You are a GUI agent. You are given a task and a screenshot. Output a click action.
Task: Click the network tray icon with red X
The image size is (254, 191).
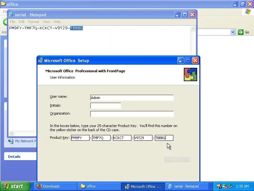(x=225, y=186)
